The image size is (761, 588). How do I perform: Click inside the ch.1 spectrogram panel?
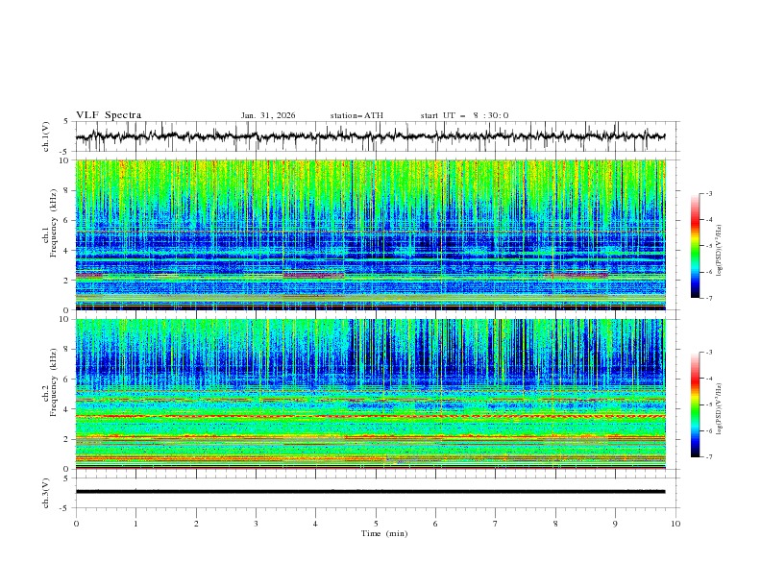371,234
